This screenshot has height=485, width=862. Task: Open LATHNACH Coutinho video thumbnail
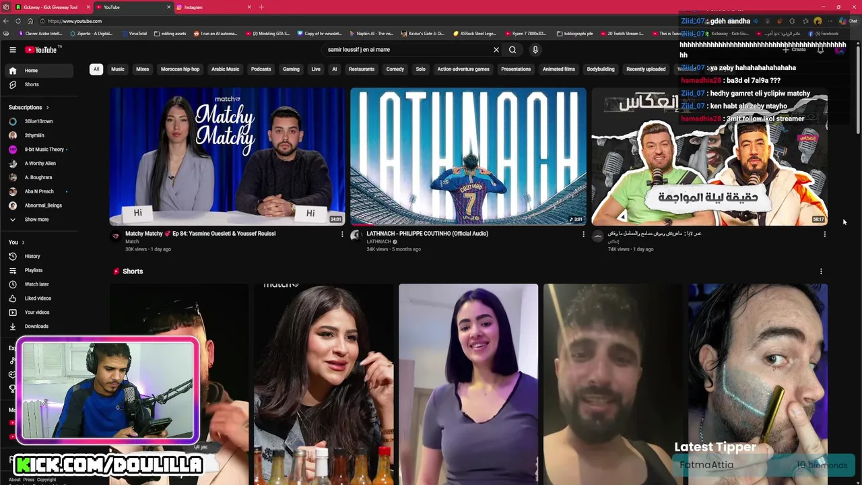[x=468, y=156]
